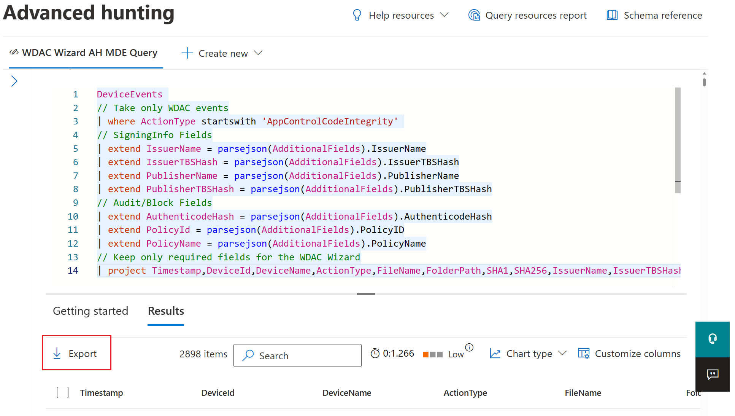Open the feedback chat bubble widget
This screenshot has height=416, width=735.
tap(712, 374)
